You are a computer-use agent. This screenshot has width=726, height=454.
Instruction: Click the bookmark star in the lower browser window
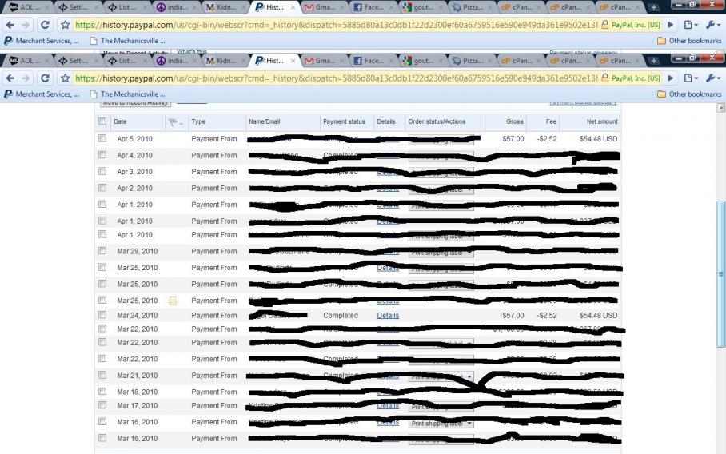(x=66, y=78)
